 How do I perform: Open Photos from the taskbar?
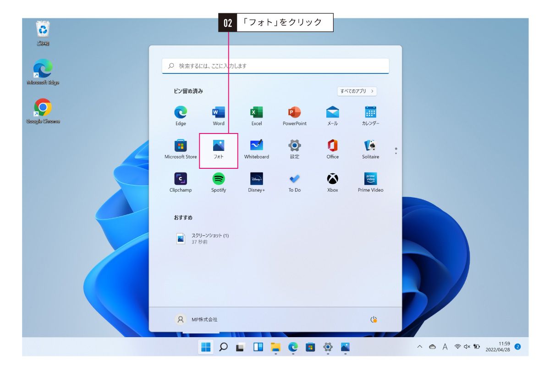pyautogui.click(x=345, y=347)
